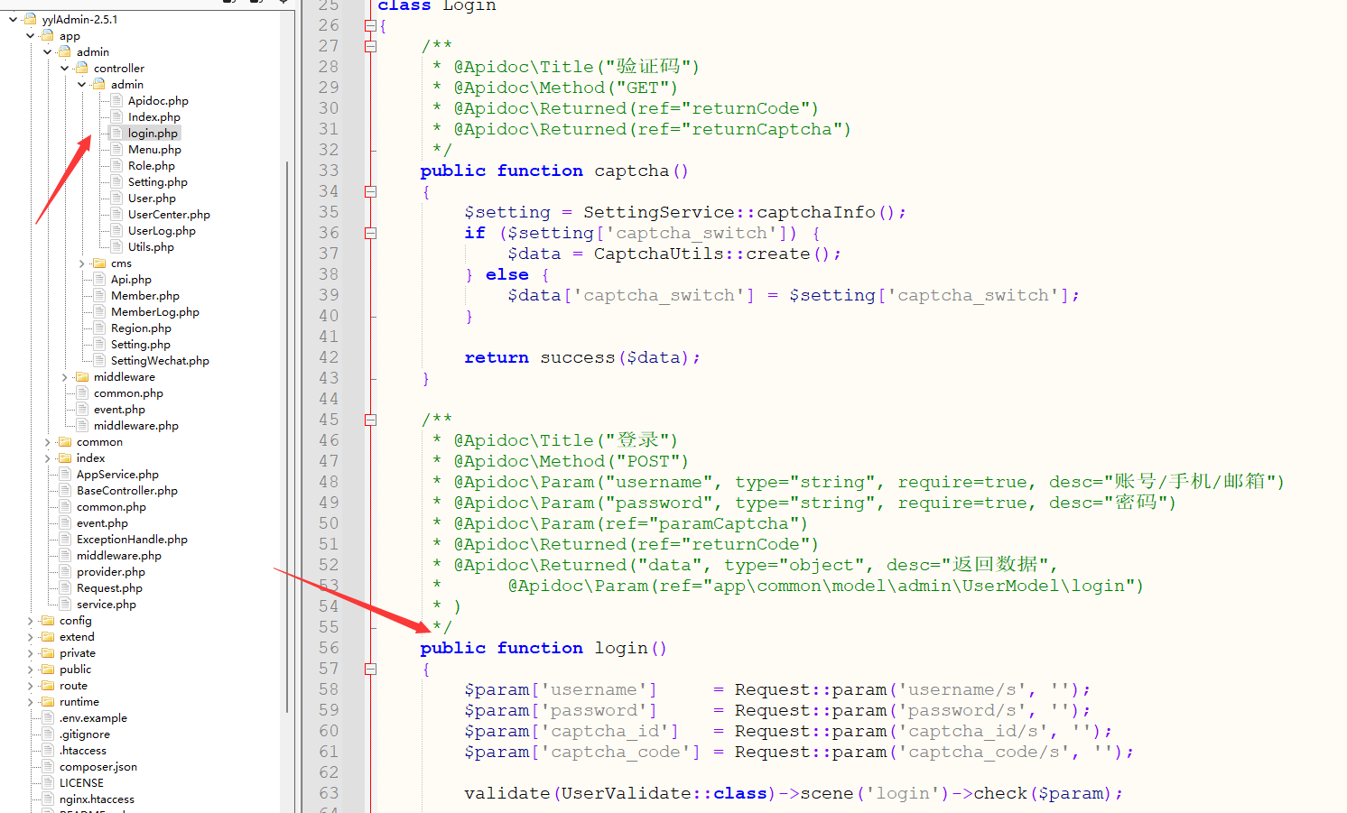Expand the cms folder

81,263
